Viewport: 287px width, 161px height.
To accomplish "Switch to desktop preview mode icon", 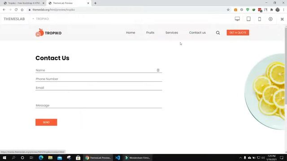I will pyautogui.click(x=237, y=19).
